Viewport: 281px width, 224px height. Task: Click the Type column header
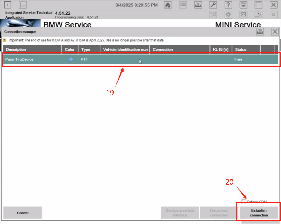89,50
